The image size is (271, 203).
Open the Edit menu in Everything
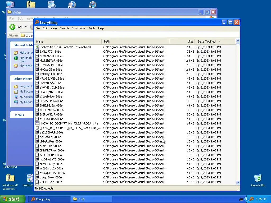click(x=45, y=28)
